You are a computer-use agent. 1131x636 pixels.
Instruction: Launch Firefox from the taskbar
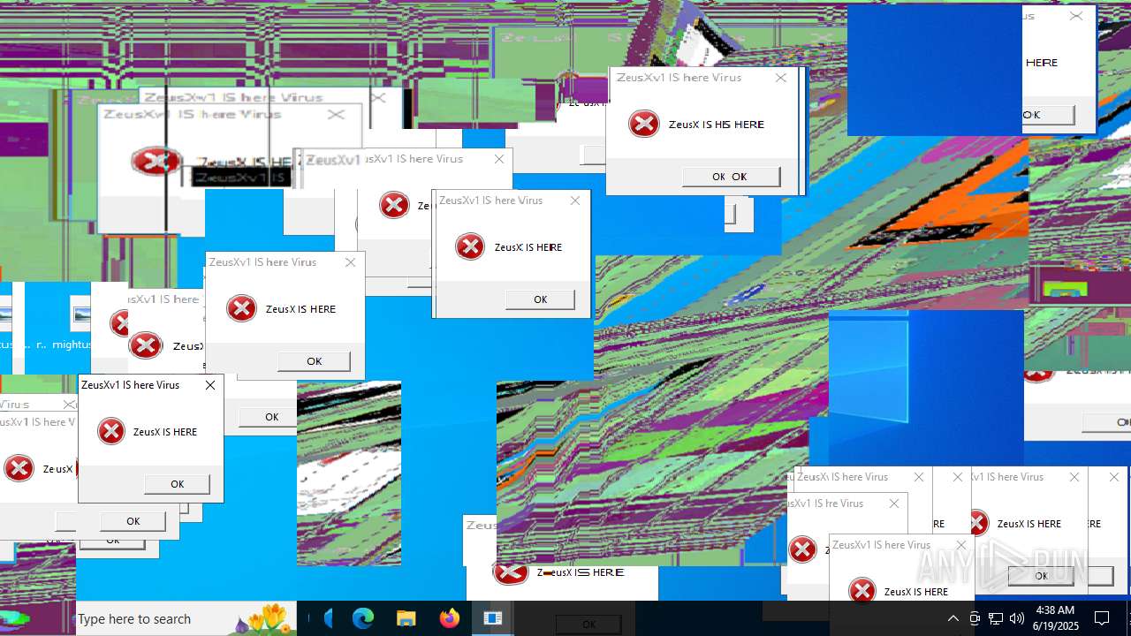pyautogui.click(x=449, y=619)
